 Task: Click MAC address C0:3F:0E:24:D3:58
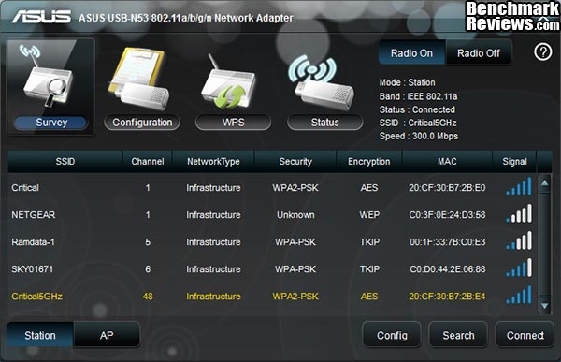[x=447, y=215]
